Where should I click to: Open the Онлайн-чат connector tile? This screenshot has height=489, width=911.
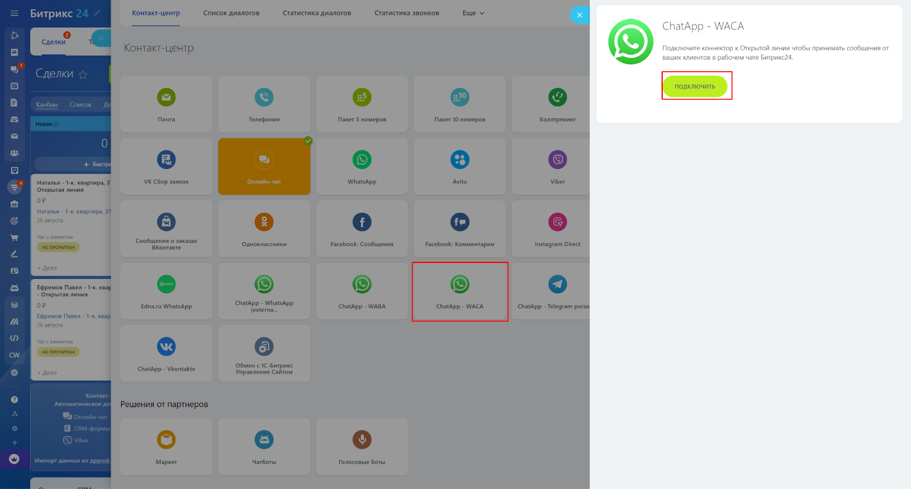(264, 167)
